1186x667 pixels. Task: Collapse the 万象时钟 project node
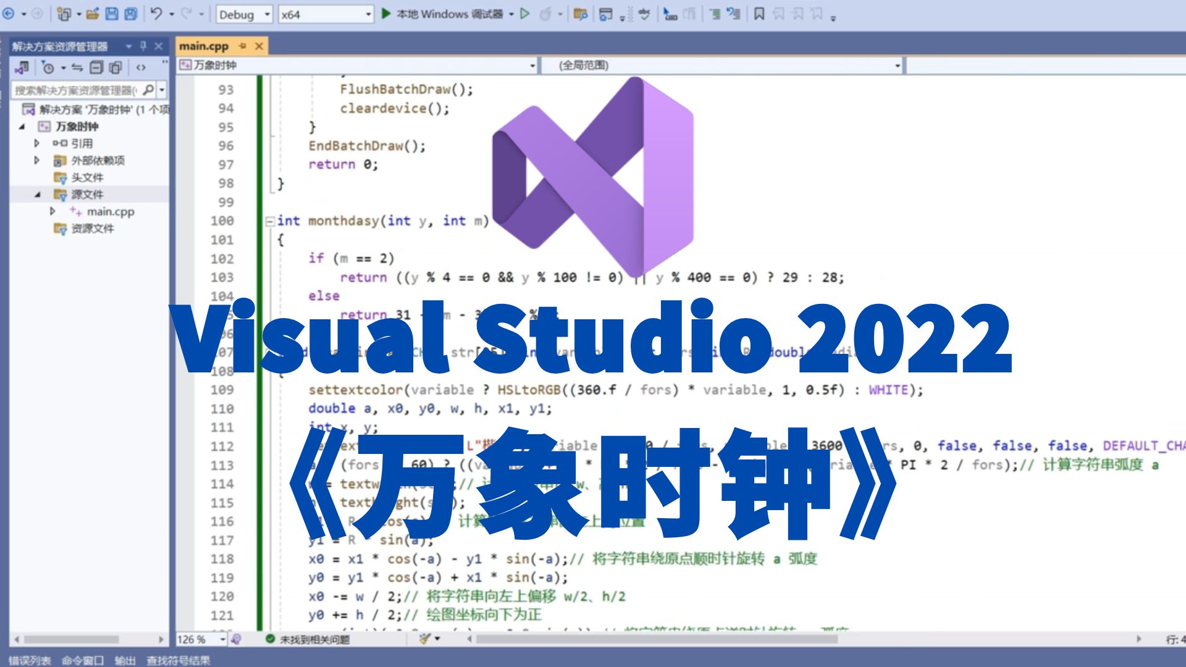(22, 127)
